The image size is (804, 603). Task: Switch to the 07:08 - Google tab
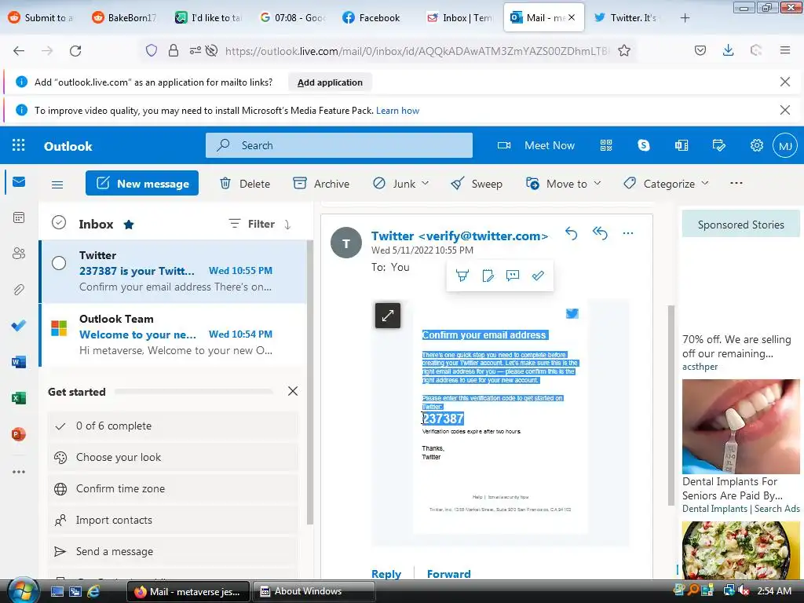(x=292, y=17)
